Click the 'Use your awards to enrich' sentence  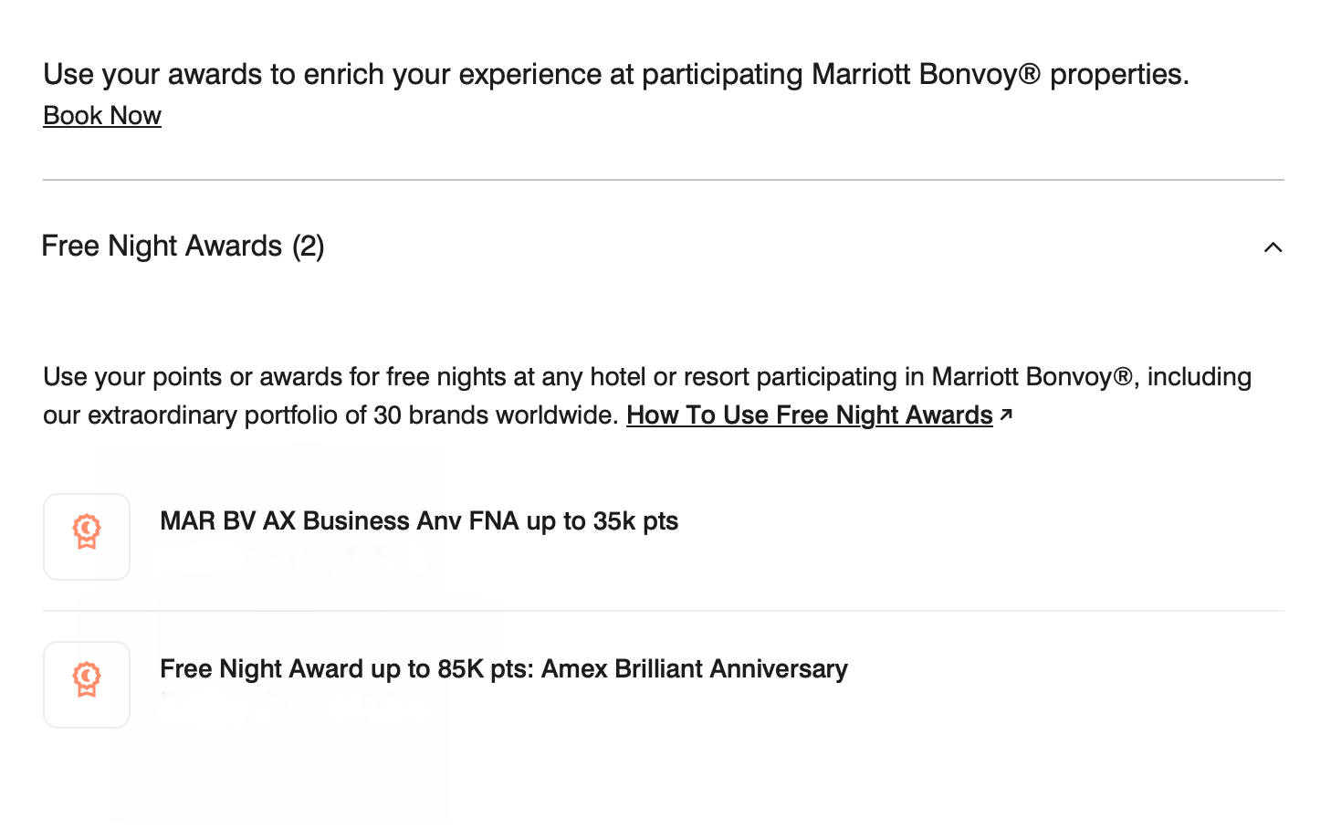[x=616, y=75]
